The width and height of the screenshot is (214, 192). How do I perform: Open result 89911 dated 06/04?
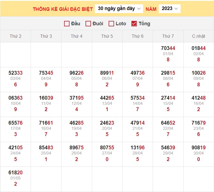pos(107,73)
